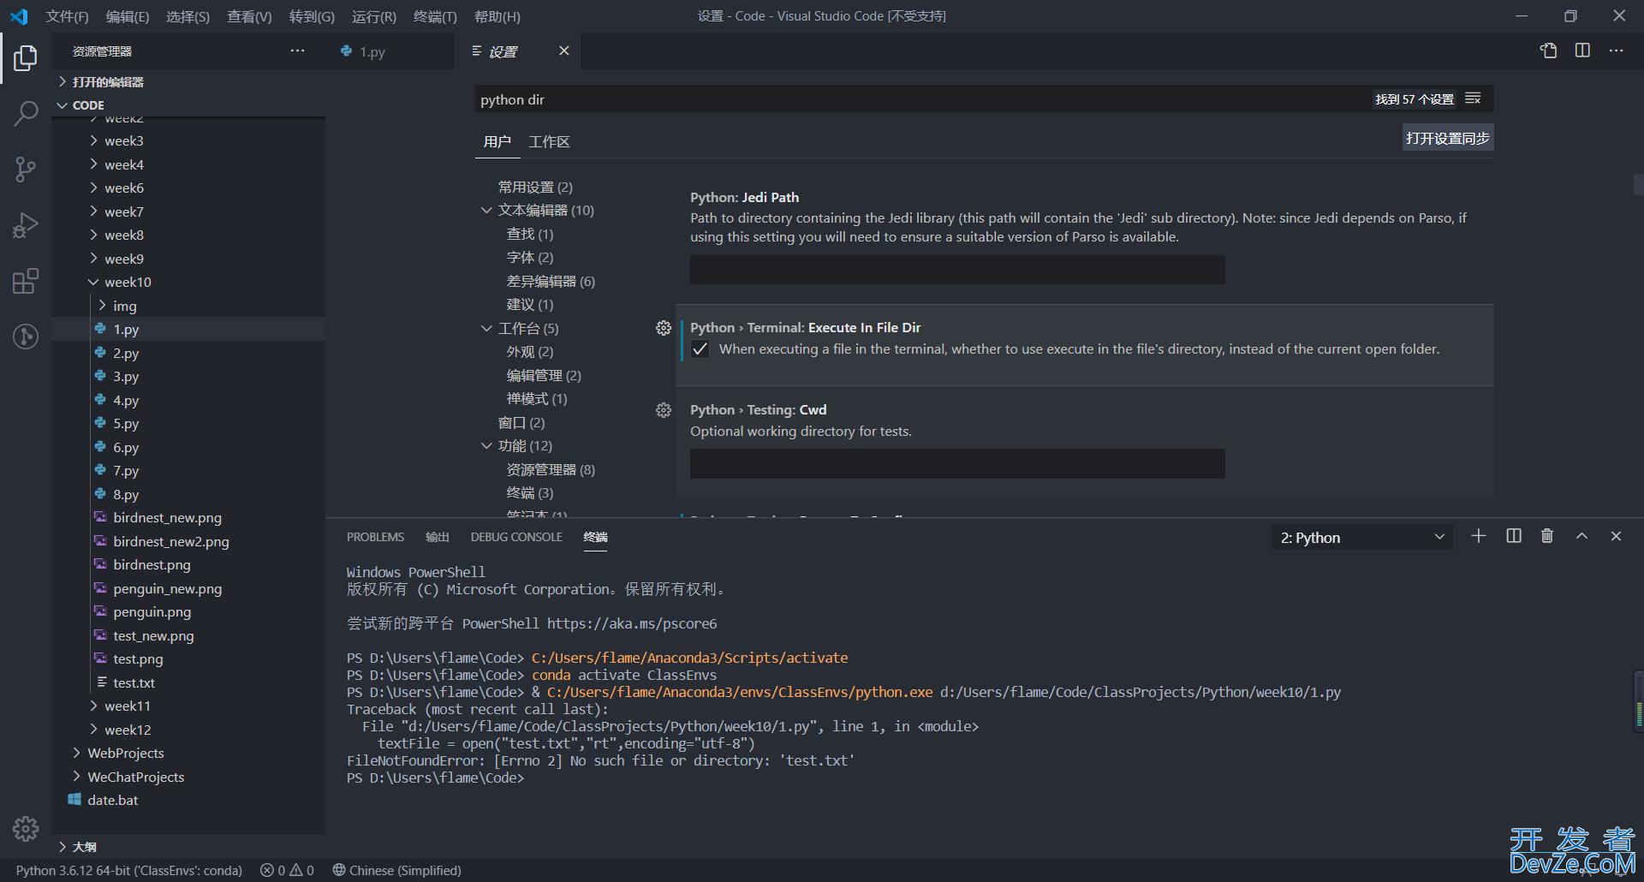Click the Jedi Path input field

tap(957, 270)
